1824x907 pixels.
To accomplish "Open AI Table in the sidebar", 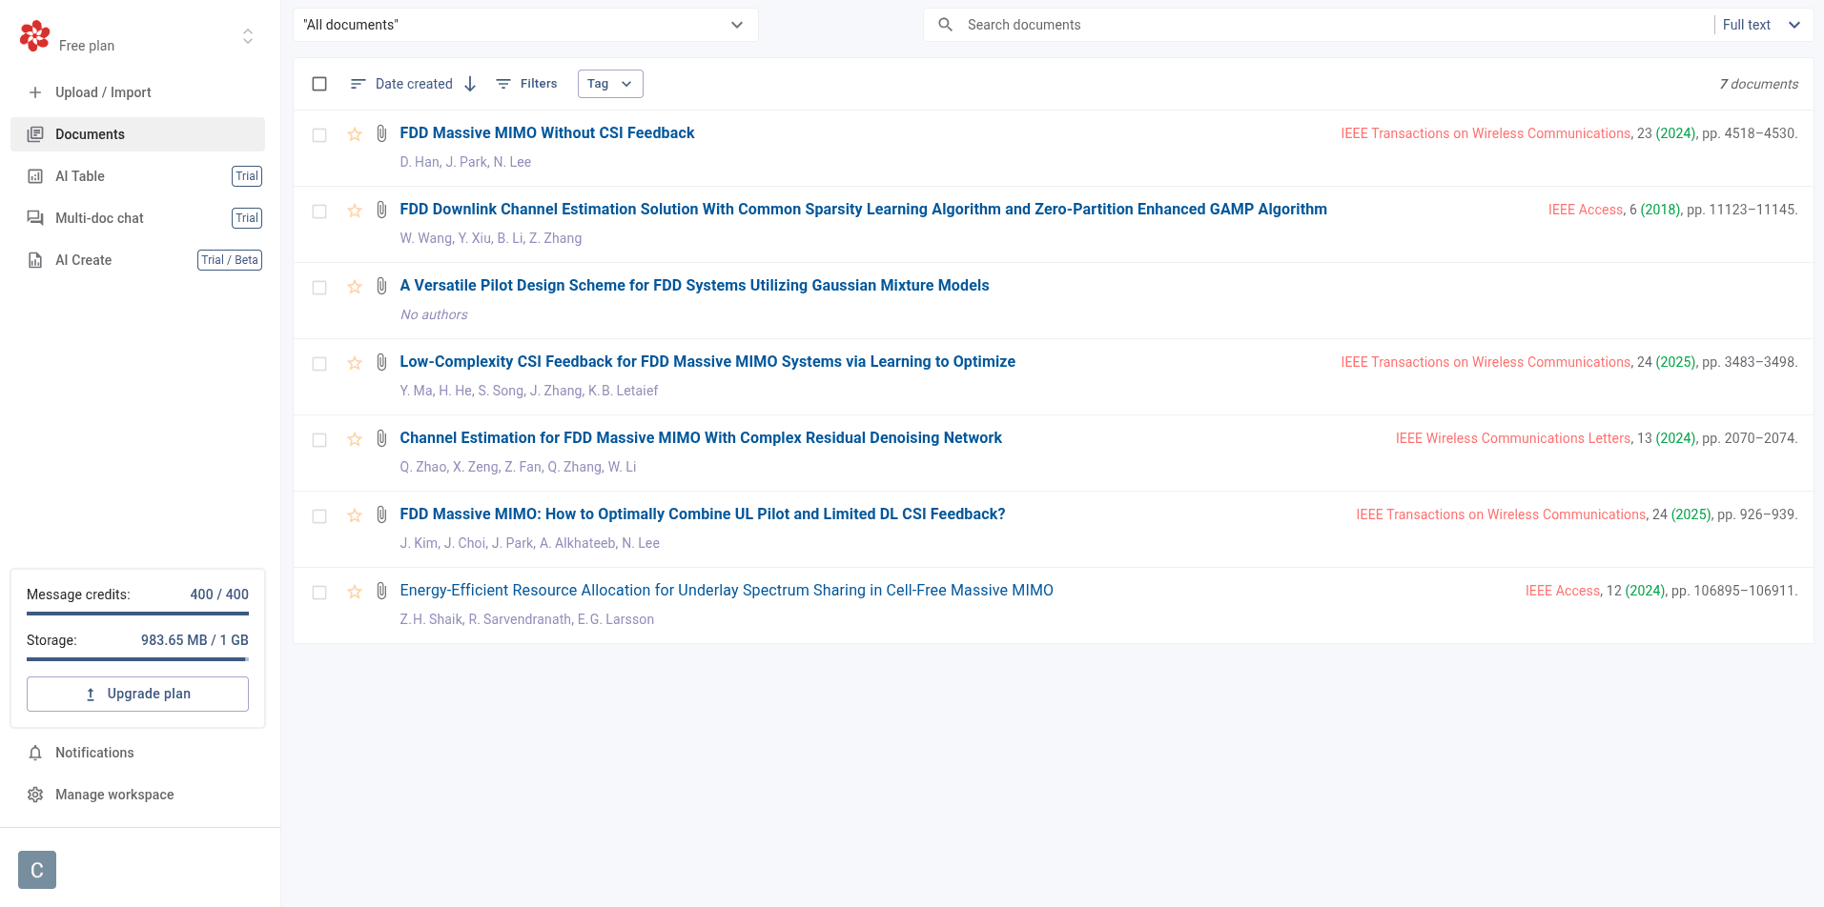I will (80, 176).
